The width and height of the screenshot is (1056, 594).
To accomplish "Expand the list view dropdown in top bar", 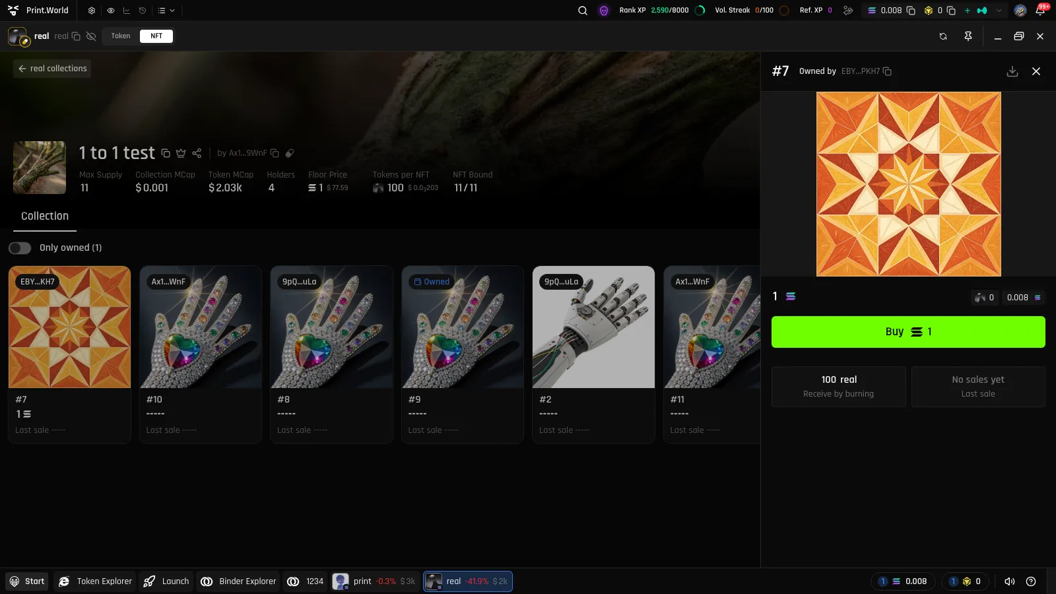I will [166, 11].
